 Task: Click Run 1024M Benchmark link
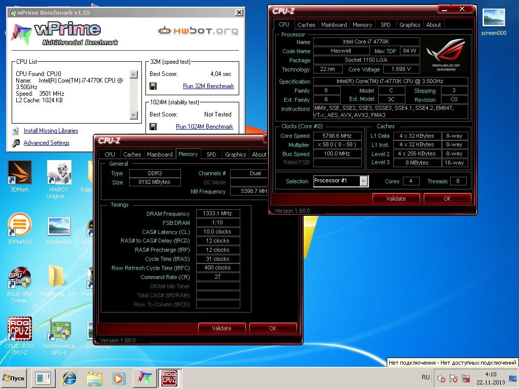coord(205,127)
